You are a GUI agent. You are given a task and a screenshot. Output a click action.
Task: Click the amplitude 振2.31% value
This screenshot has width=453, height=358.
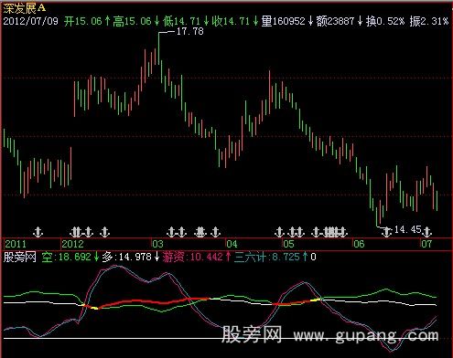(x=429, y=21)
